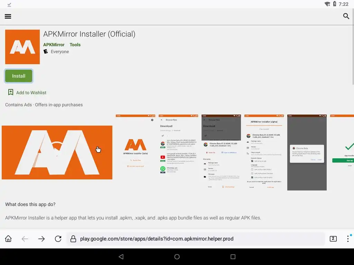Screen dimensions: 354x265
Task: Tap the app description sentence about bundle files
Action: pos(133,218)
